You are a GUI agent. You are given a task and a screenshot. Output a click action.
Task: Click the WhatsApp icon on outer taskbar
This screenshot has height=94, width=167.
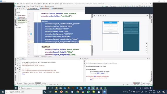coord(88,92)
